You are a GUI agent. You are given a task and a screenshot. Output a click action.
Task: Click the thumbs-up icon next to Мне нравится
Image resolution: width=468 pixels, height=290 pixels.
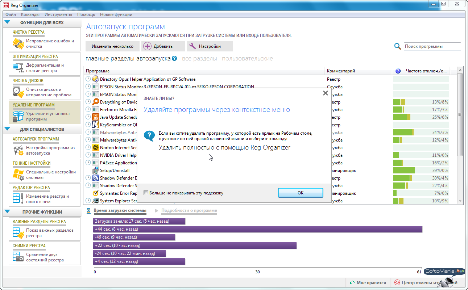tap(352, 282)
